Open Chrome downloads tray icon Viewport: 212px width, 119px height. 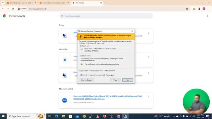(x=194, y=9)
